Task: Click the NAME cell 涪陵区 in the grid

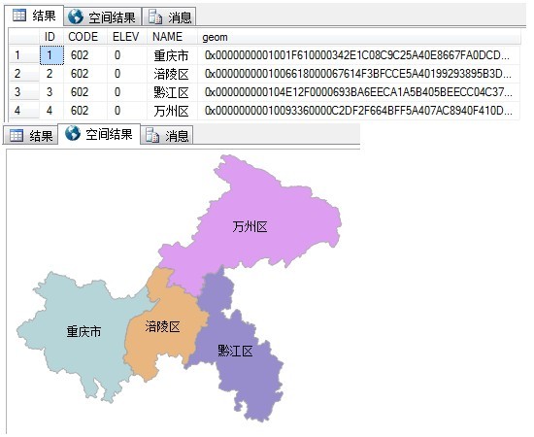Action: coord(172,74)
